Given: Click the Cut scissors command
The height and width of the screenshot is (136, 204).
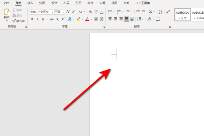Looking at the screenshot, I should tap(17, 10).
